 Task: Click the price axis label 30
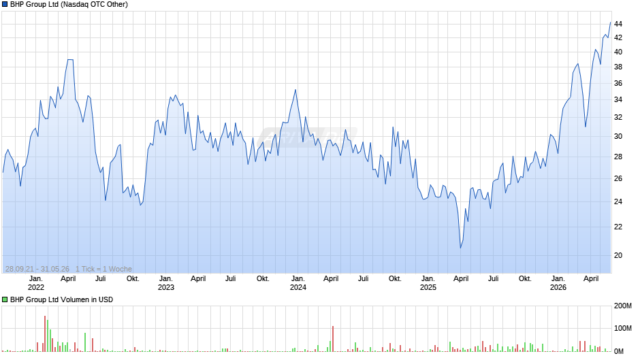618,136
